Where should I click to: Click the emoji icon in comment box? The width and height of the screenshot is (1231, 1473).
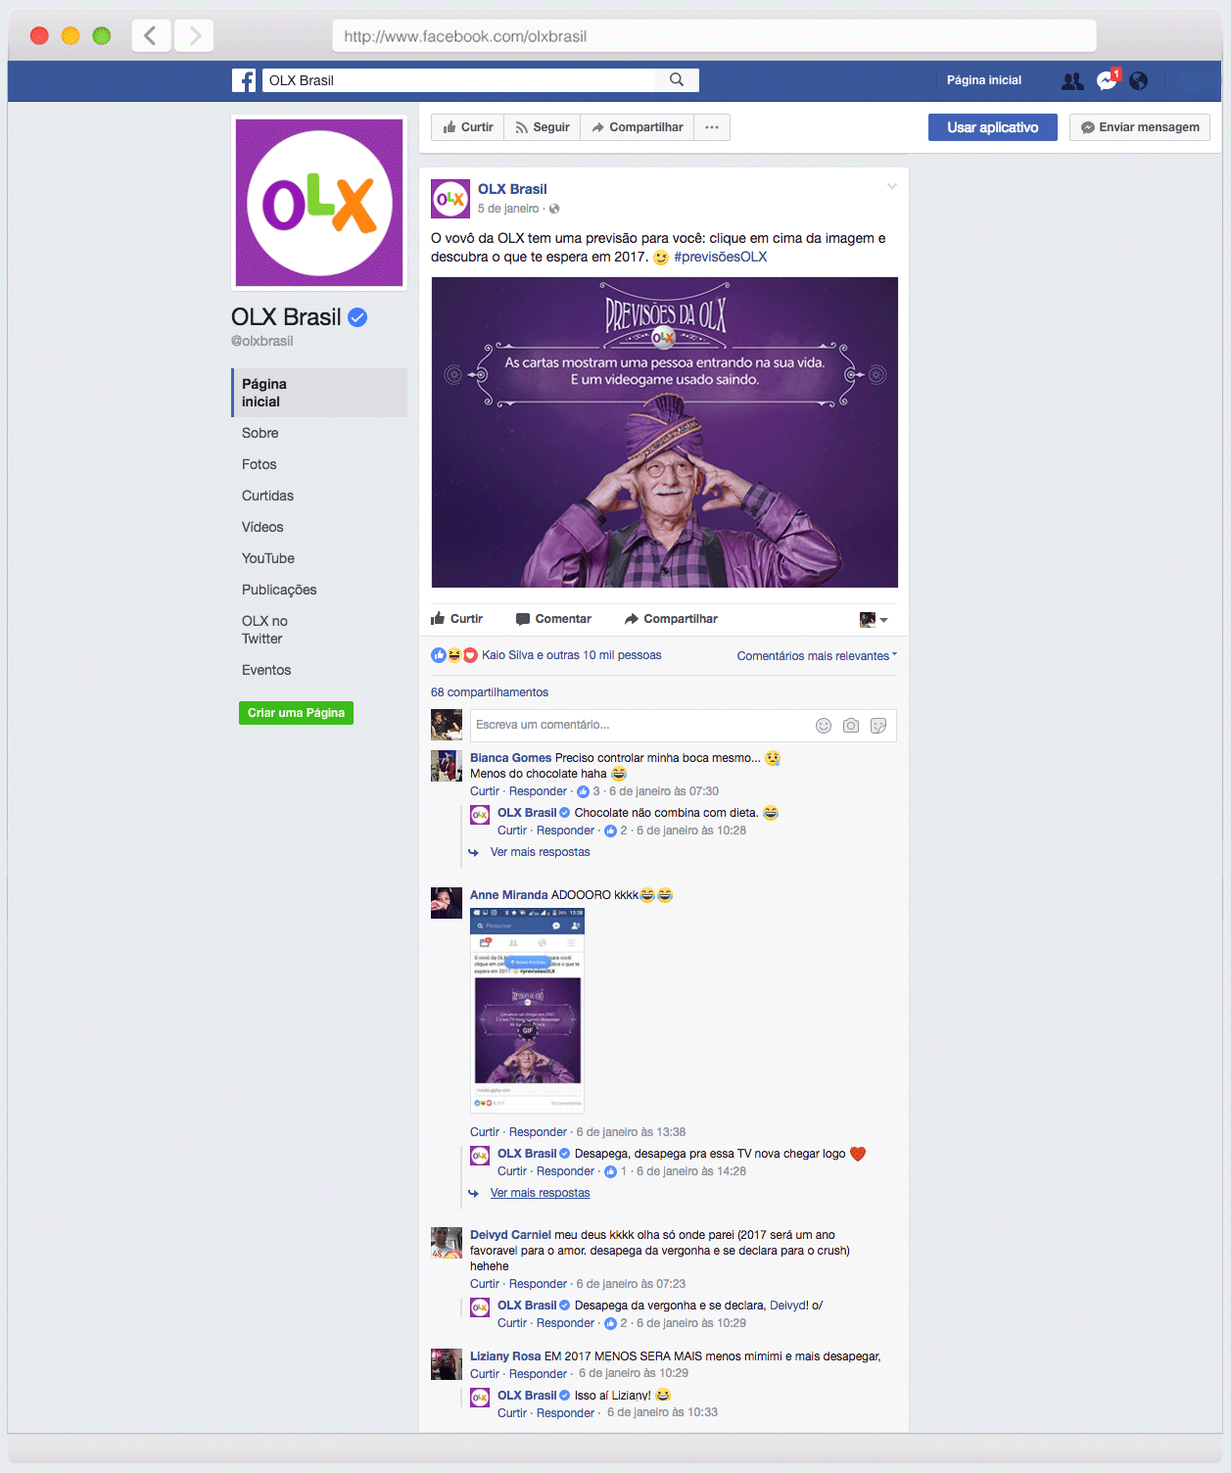pyautogui.click(x=824, y=726)
